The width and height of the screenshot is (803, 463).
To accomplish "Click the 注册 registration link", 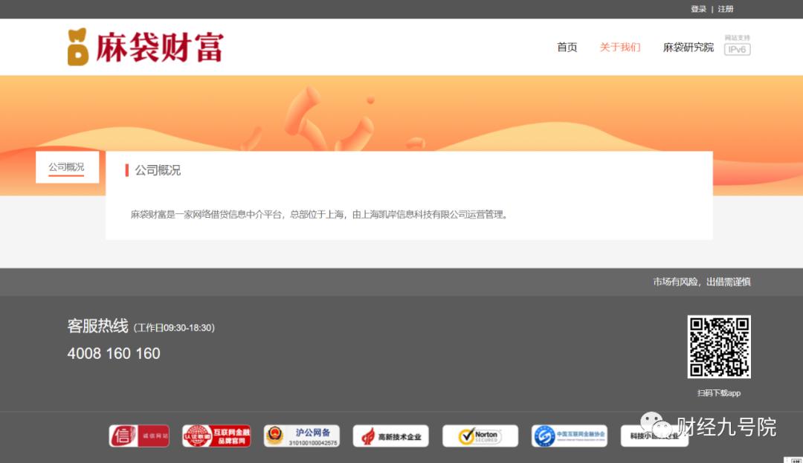I will (724, 9).
